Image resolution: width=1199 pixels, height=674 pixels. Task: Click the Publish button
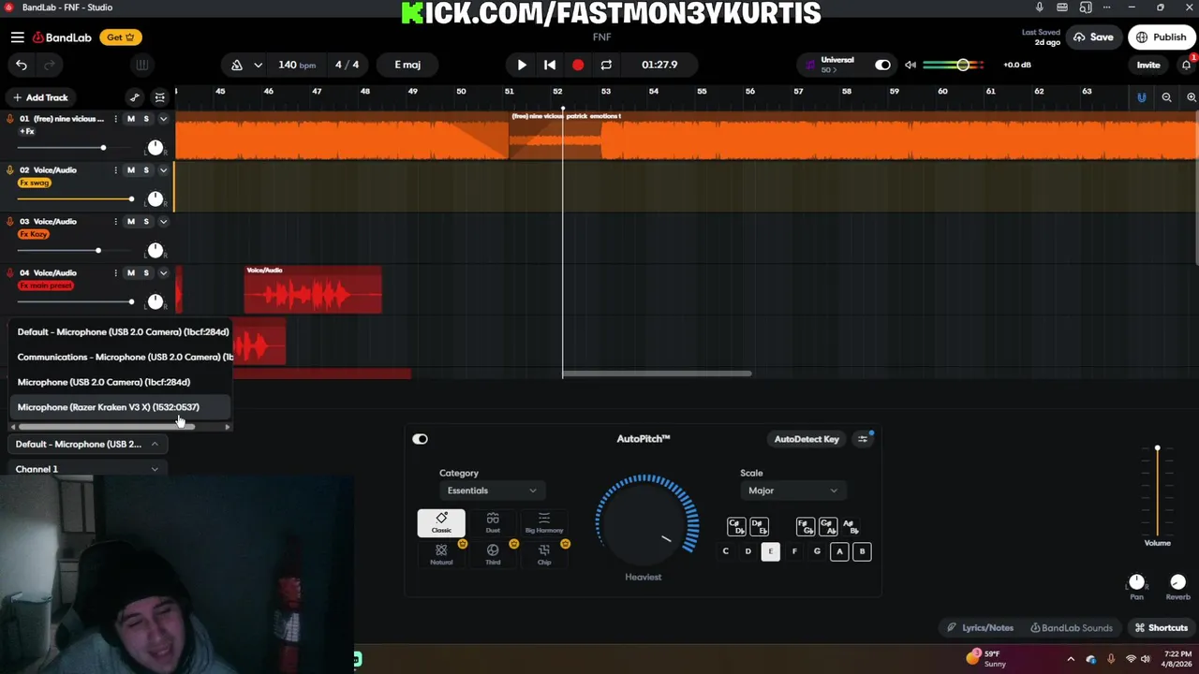(1162, 37)
